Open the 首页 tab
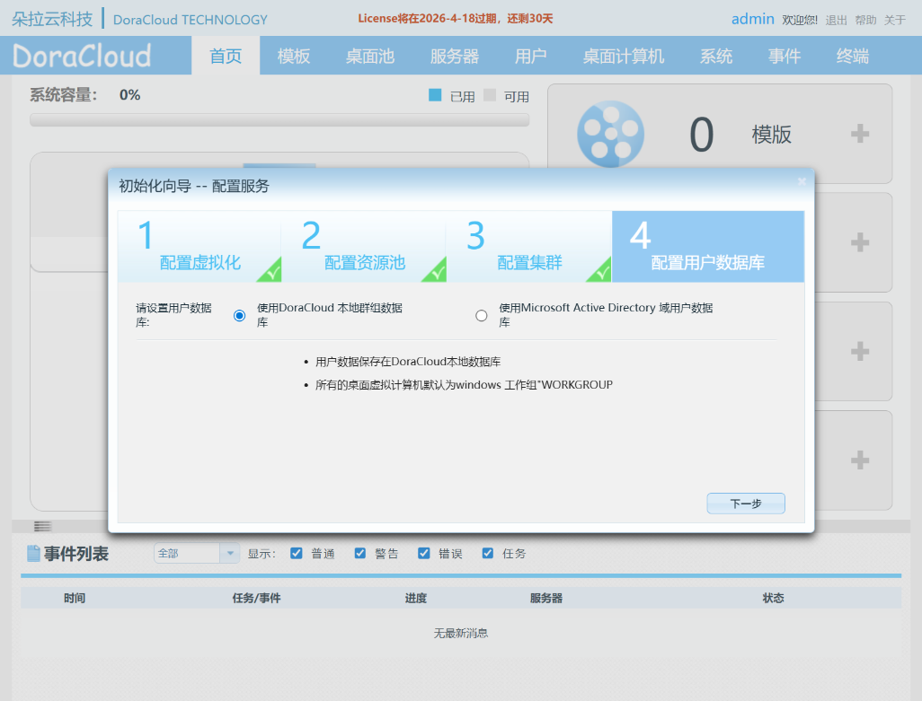The image size is (922, 701). pos(226,56)
